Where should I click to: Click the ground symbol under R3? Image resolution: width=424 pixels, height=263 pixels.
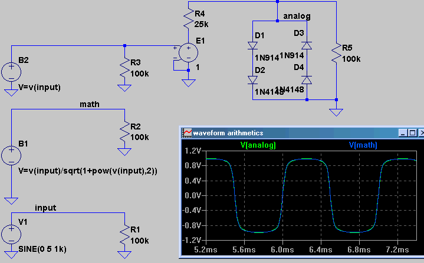pos(124,88)
